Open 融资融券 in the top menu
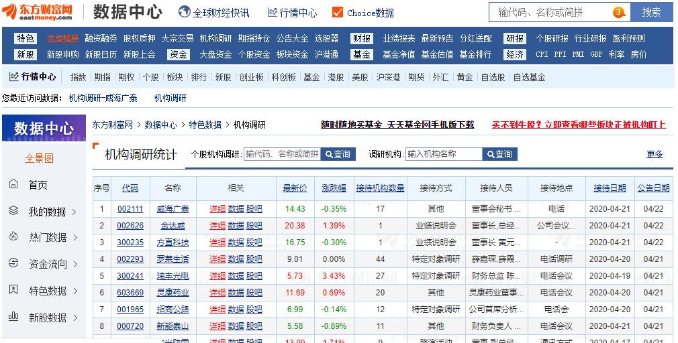The height and width of the screenshot is (343, 678). 101,38
